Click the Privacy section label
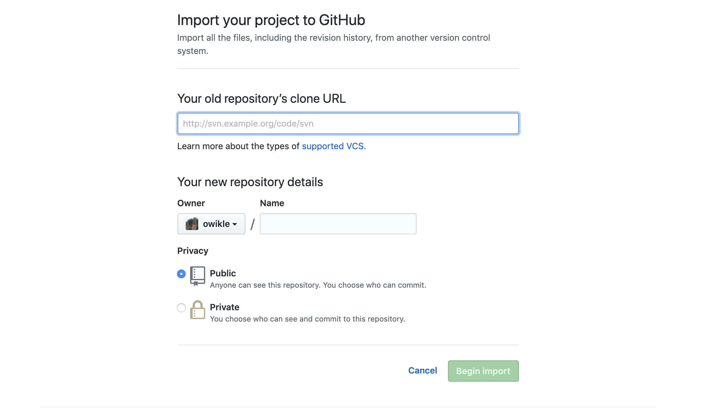This screenshot has width=704, height=408. 192,250
